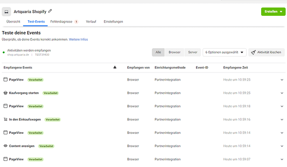Click the Aktivität löschen button
This screenshot has width=287, height=167.
(x=267, y=52)
